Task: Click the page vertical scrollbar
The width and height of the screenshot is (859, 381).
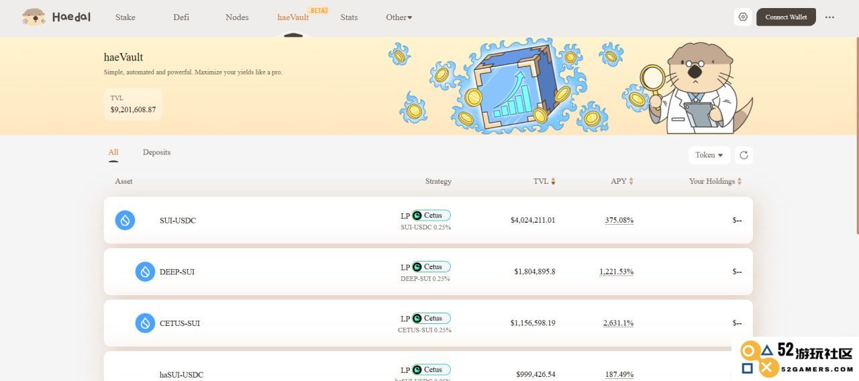Action: [x=856, y=133]
